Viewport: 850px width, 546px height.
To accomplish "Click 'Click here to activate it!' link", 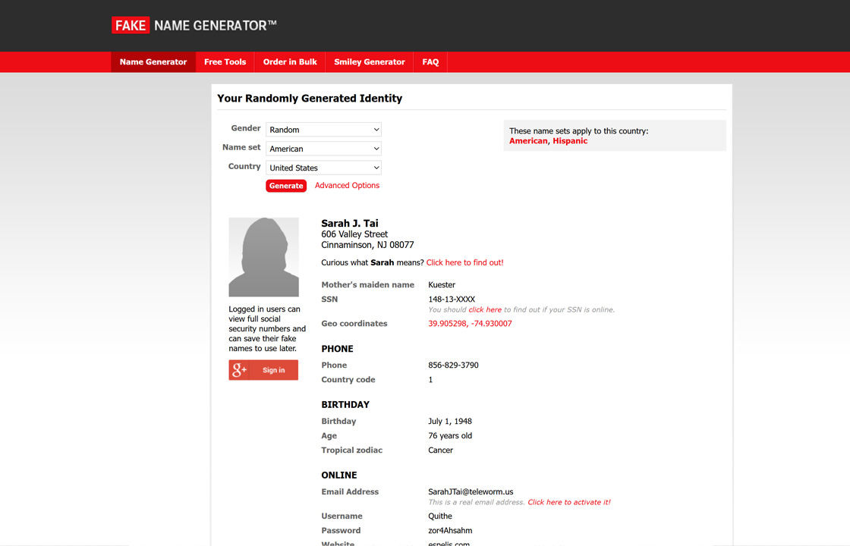I will pyautogui.click(x=569, y=502).
